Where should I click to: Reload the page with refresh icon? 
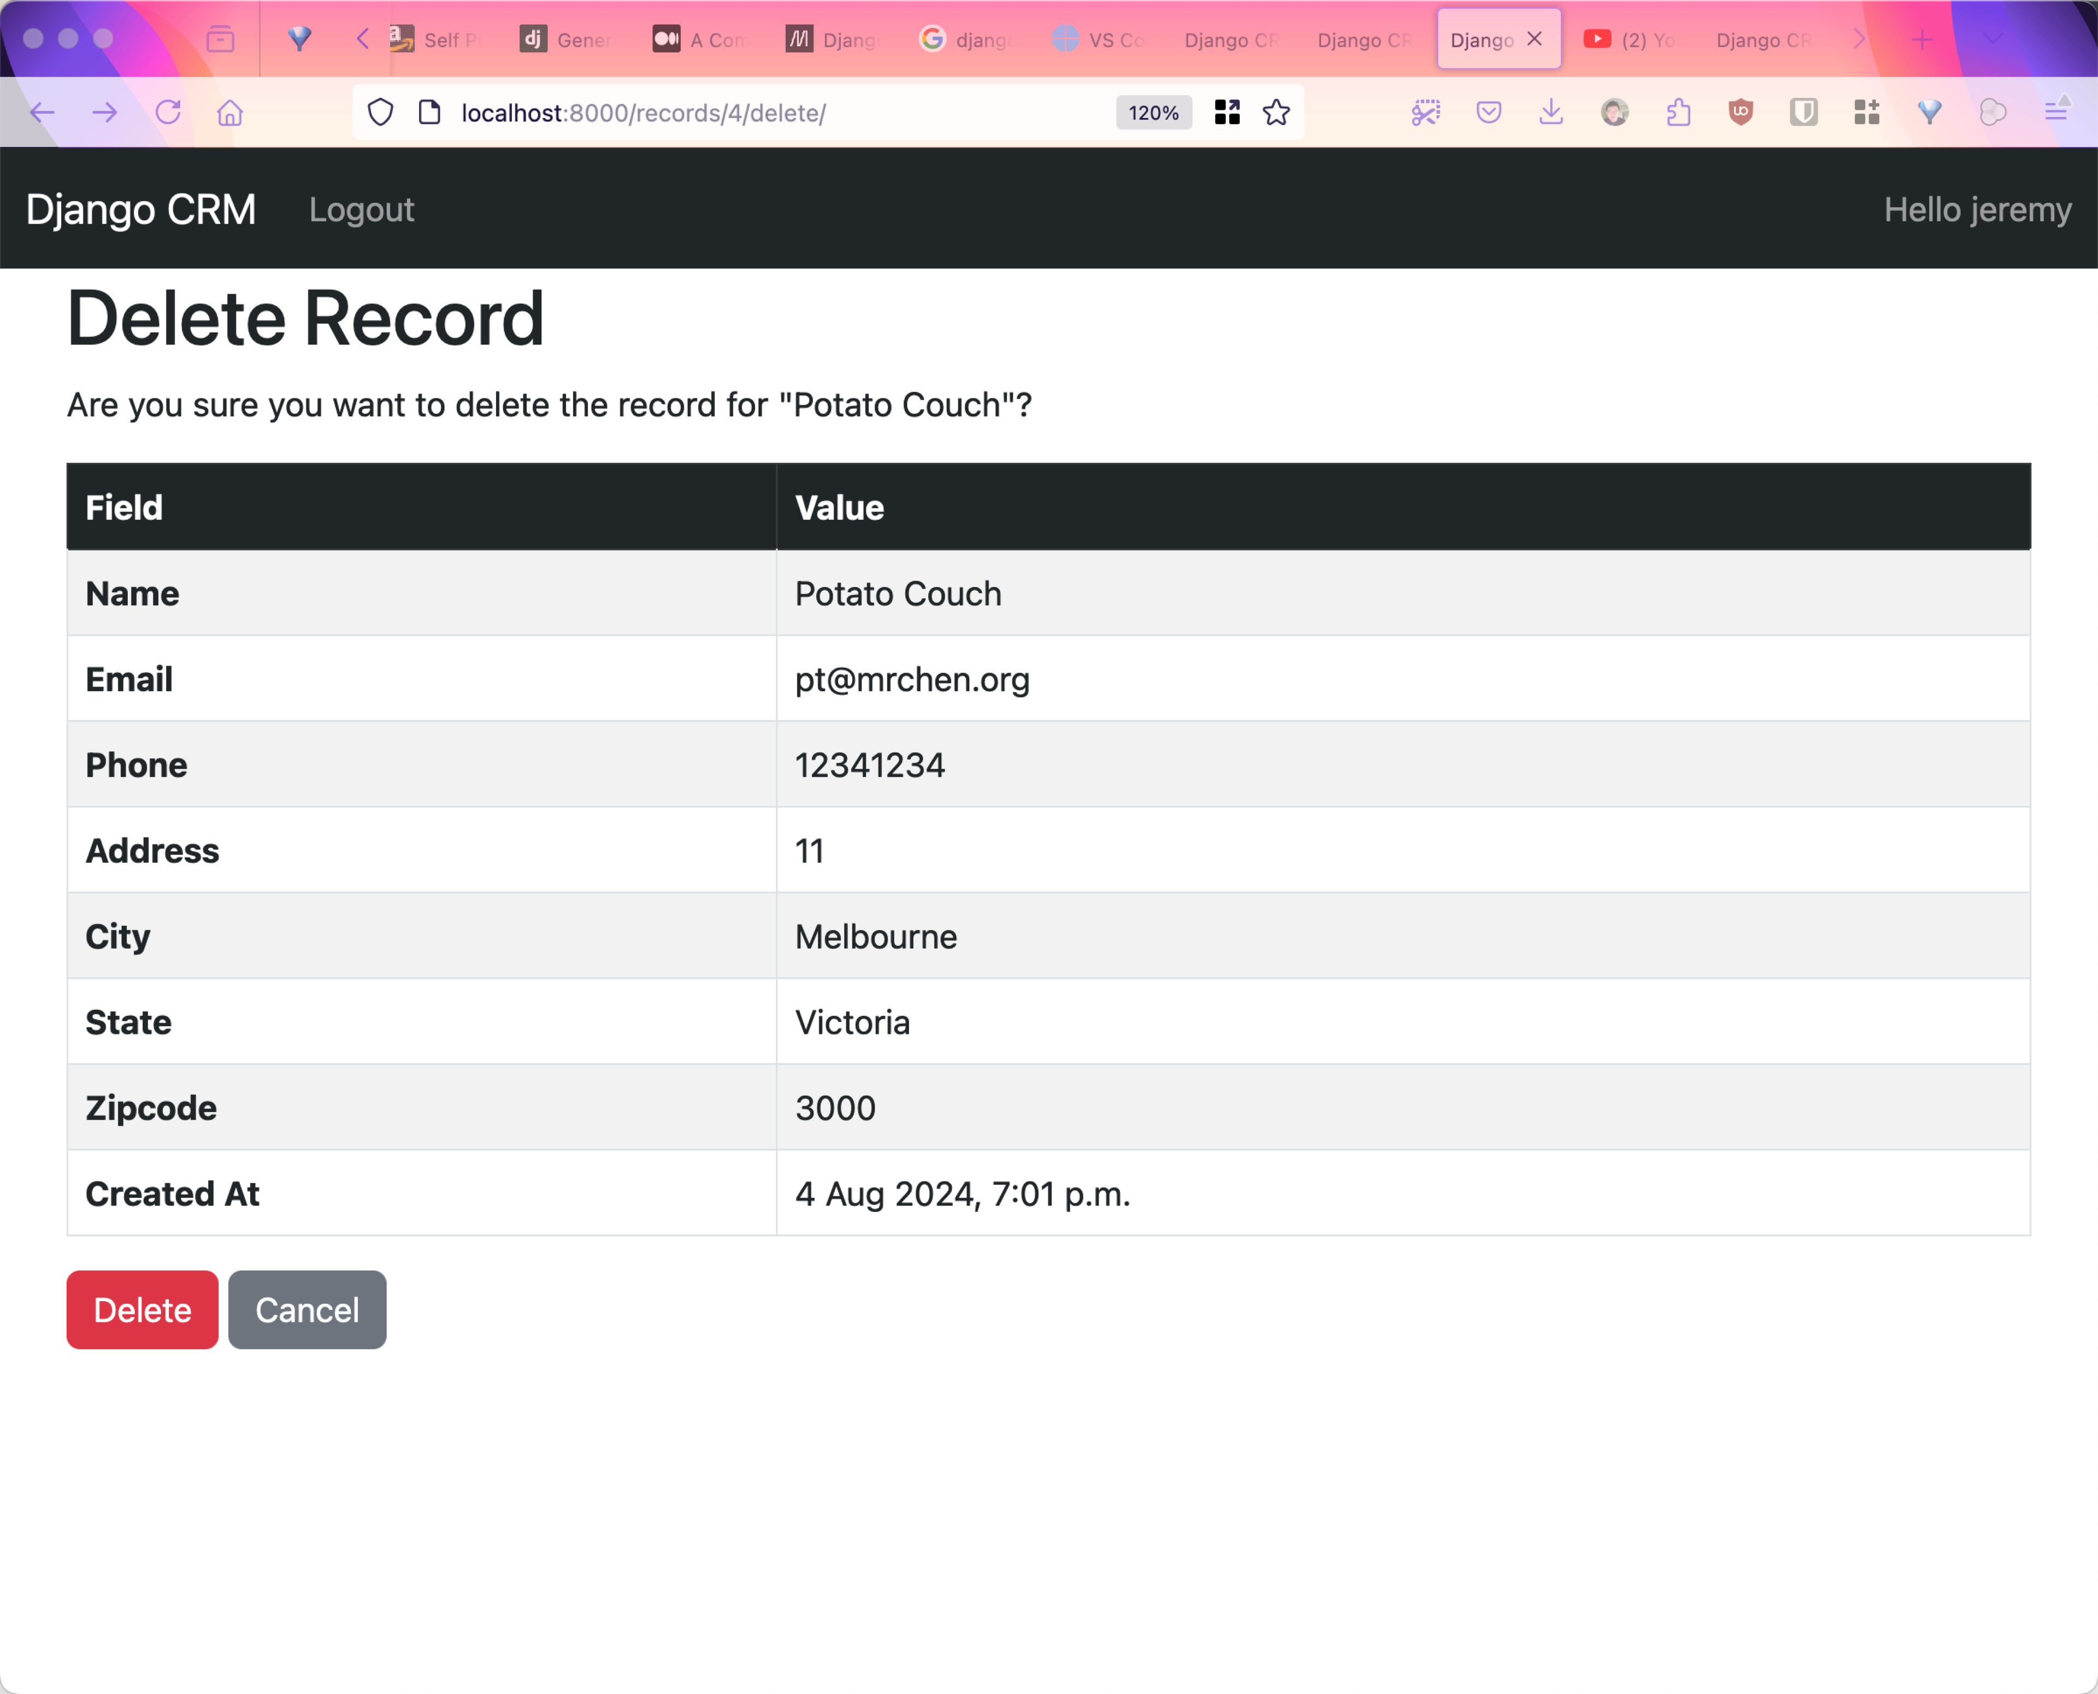[x=168, y=112]
